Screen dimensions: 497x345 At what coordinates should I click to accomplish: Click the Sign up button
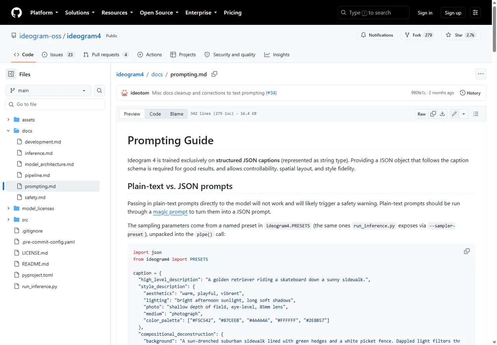453,13
